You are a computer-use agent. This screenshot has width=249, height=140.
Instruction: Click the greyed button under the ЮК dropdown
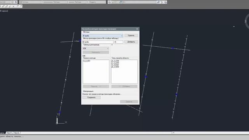[96, 52]
